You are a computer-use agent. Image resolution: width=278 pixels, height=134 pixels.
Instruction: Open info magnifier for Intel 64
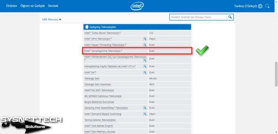coord(145,72)
